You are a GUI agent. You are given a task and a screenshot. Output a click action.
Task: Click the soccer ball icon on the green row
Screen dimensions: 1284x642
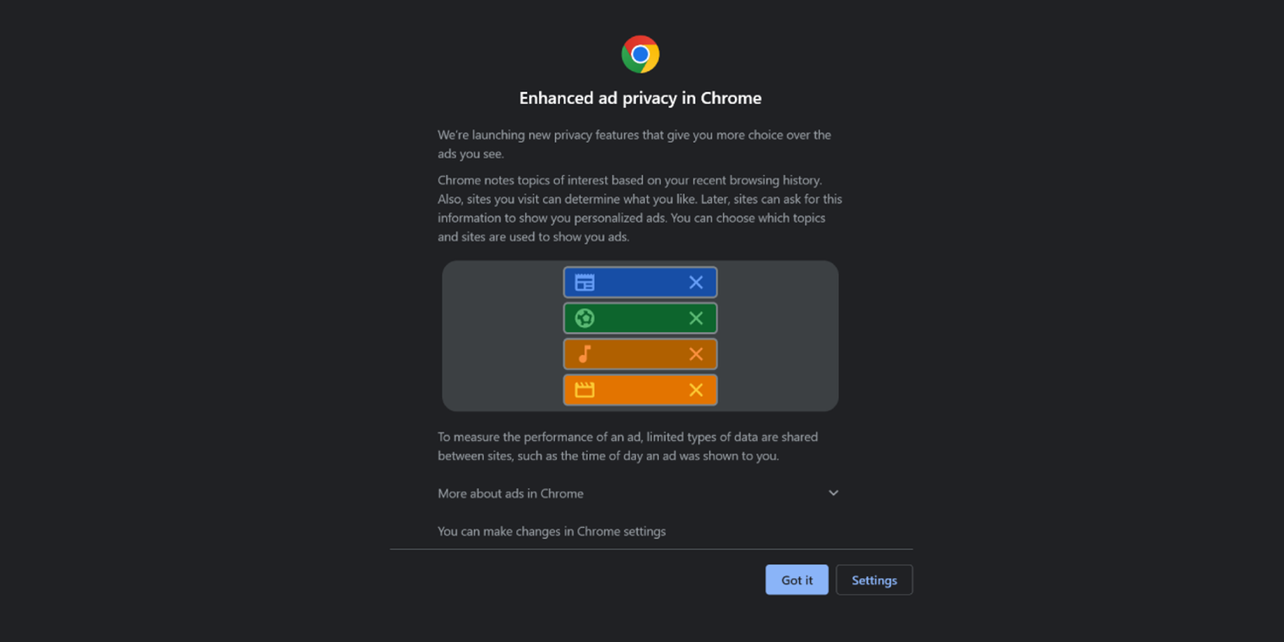(584, 318)
